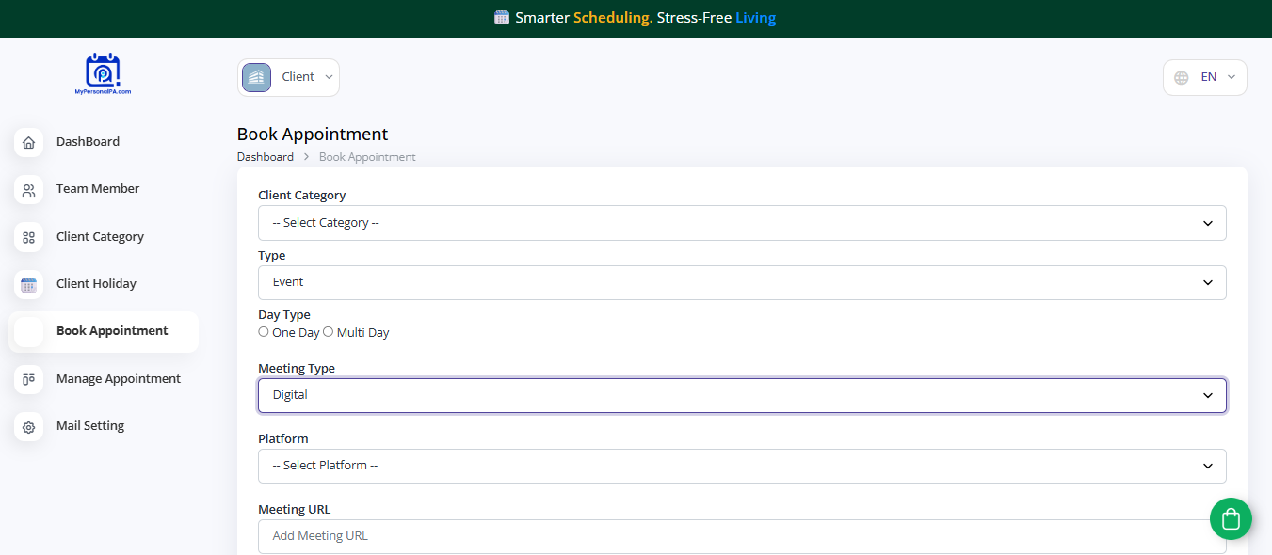Click the Manage Appointment icon
The image size is (1272, 555).
28,379
